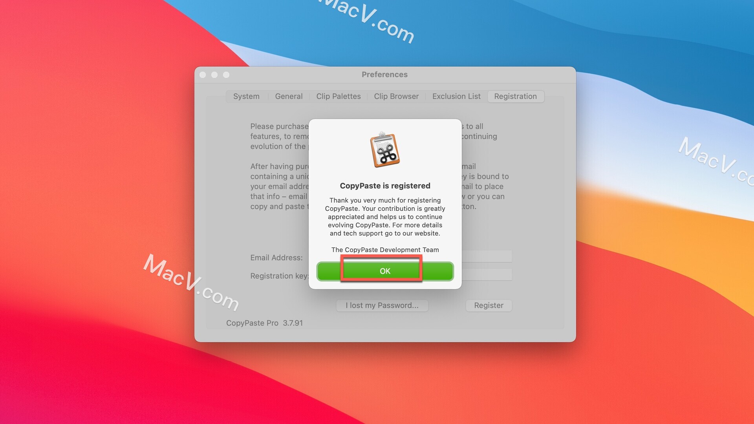Click the yellow minimize button
Screen dimensions: 754x424
(214, 74)
